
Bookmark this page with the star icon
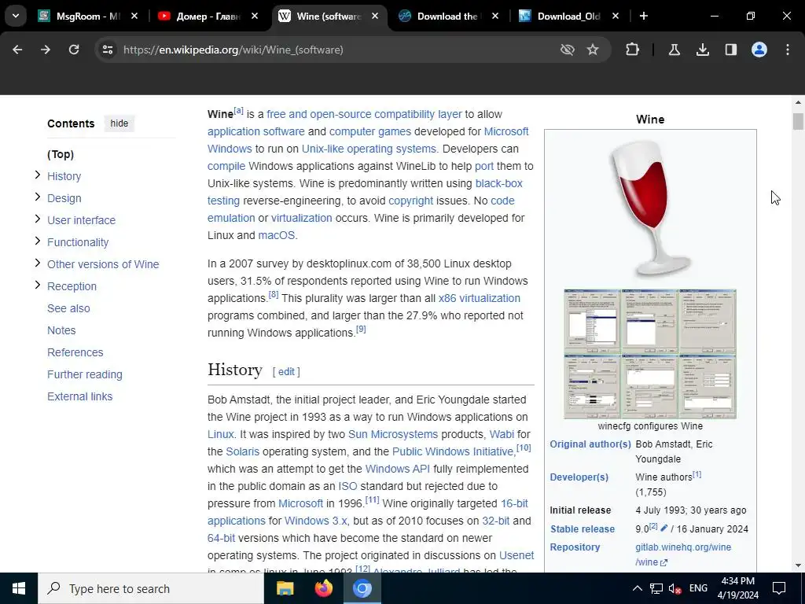593,50
